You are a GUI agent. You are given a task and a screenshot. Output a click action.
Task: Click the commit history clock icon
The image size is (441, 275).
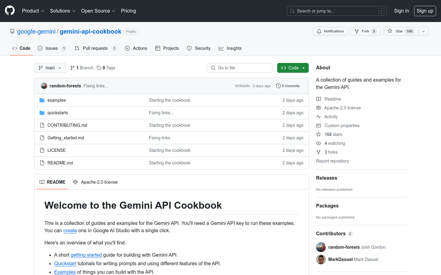278,86
